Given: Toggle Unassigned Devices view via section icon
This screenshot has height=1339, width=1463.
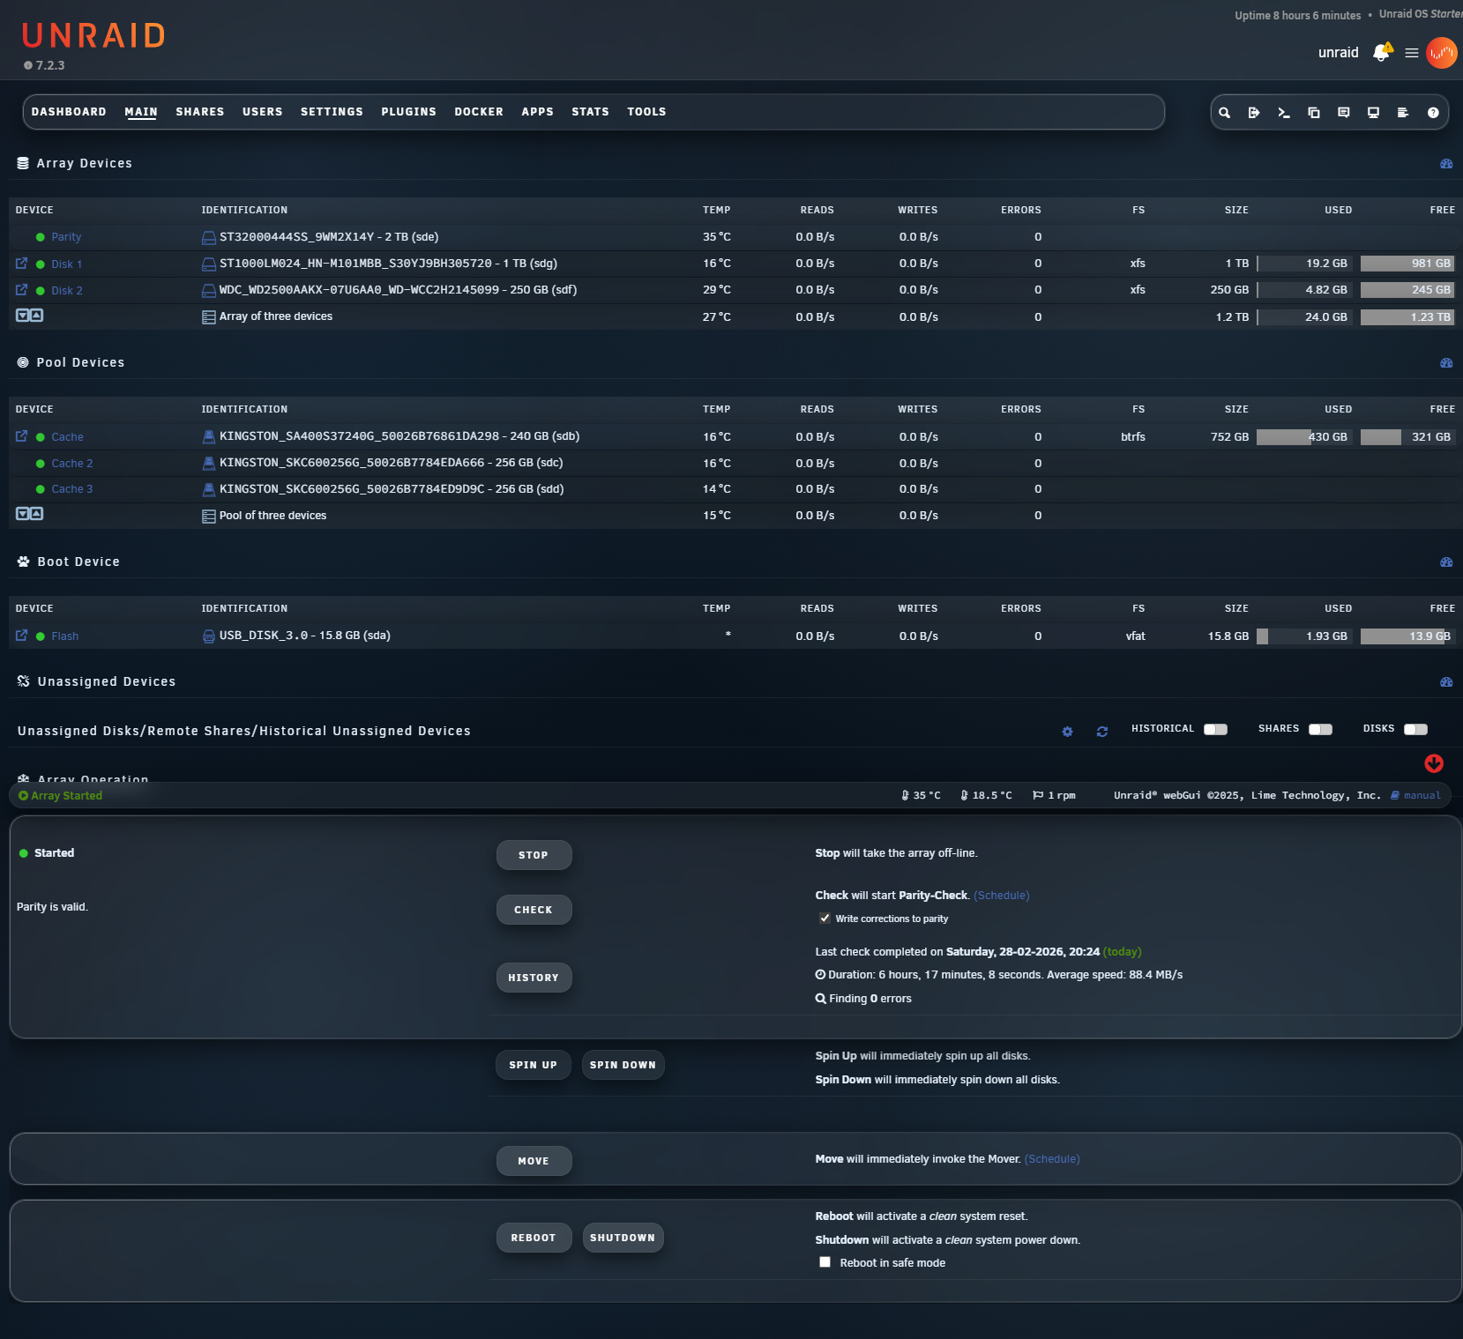Looking at the screenshot, I should 1446,682.
